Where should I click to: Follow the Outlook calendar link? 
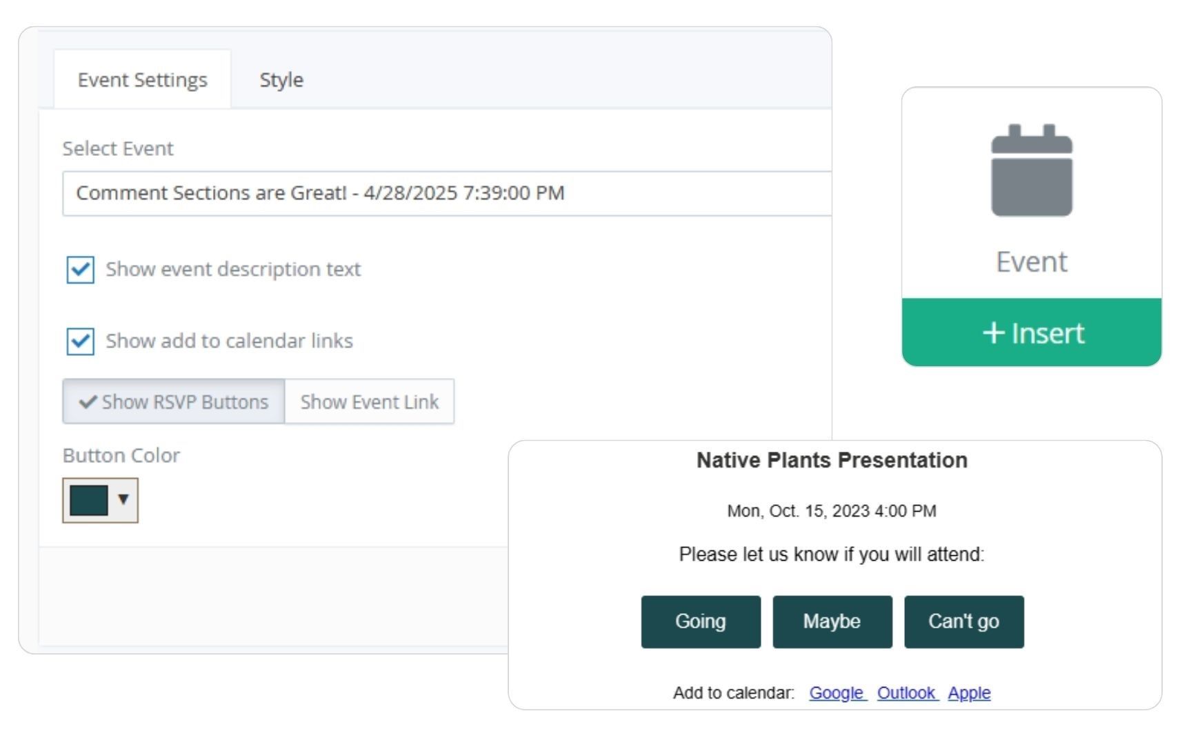point(906,692)
